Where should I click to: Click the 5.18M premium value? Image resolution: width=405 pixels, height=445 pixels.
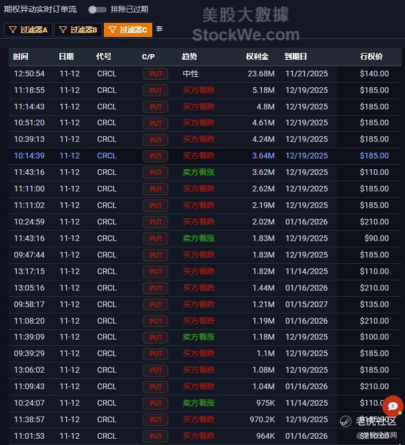[x=264, y=90]
